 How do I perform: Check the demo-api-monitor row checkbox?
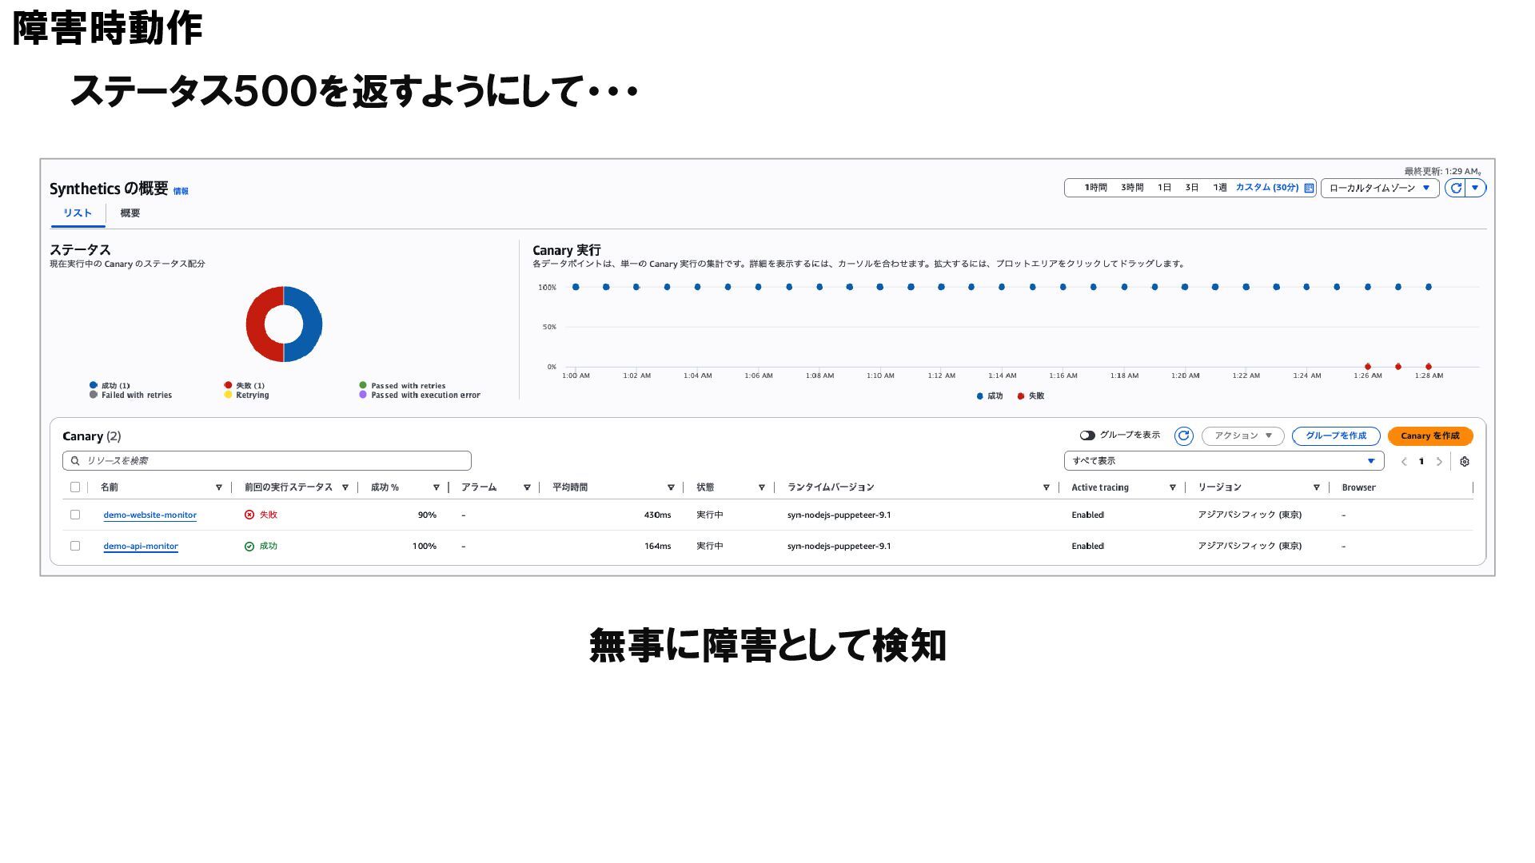tap(75, 546)
